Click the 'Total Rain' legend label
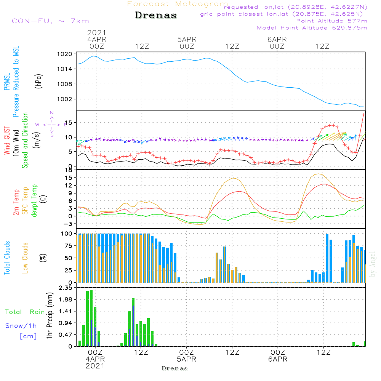The image size is (381, 381). tap(25, 312)
